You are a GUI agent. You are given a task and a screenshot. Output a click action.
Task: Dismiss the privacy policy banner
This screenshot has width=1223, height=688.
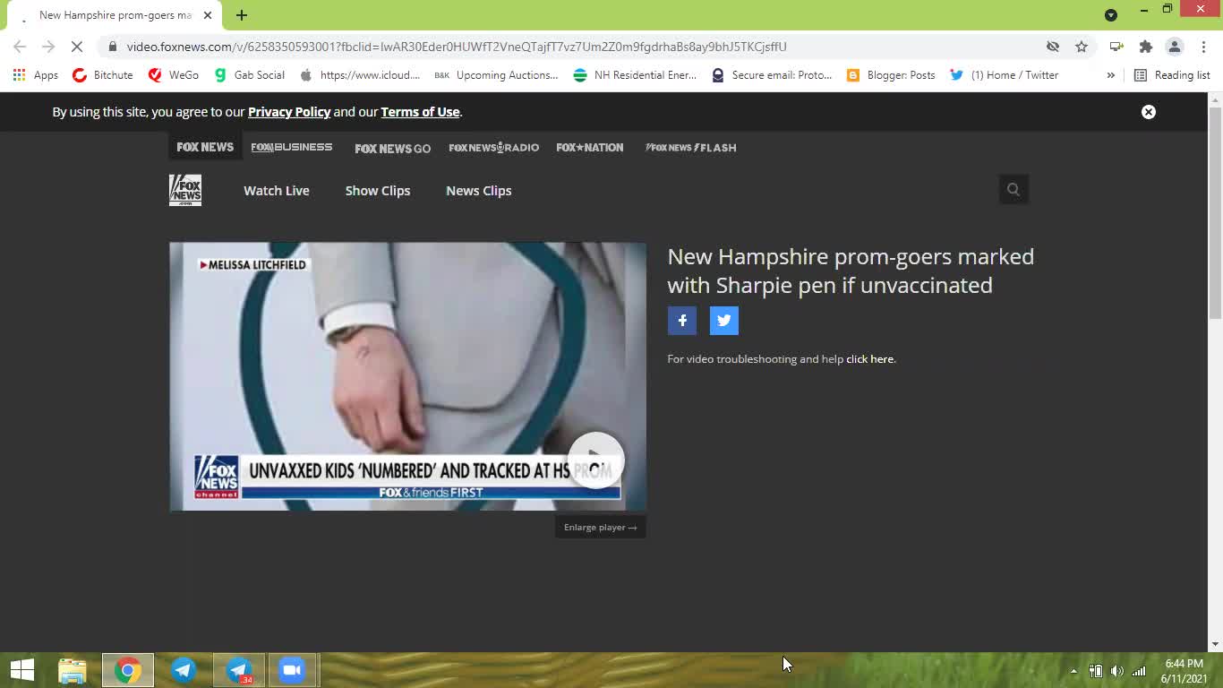pos(1149,112)
